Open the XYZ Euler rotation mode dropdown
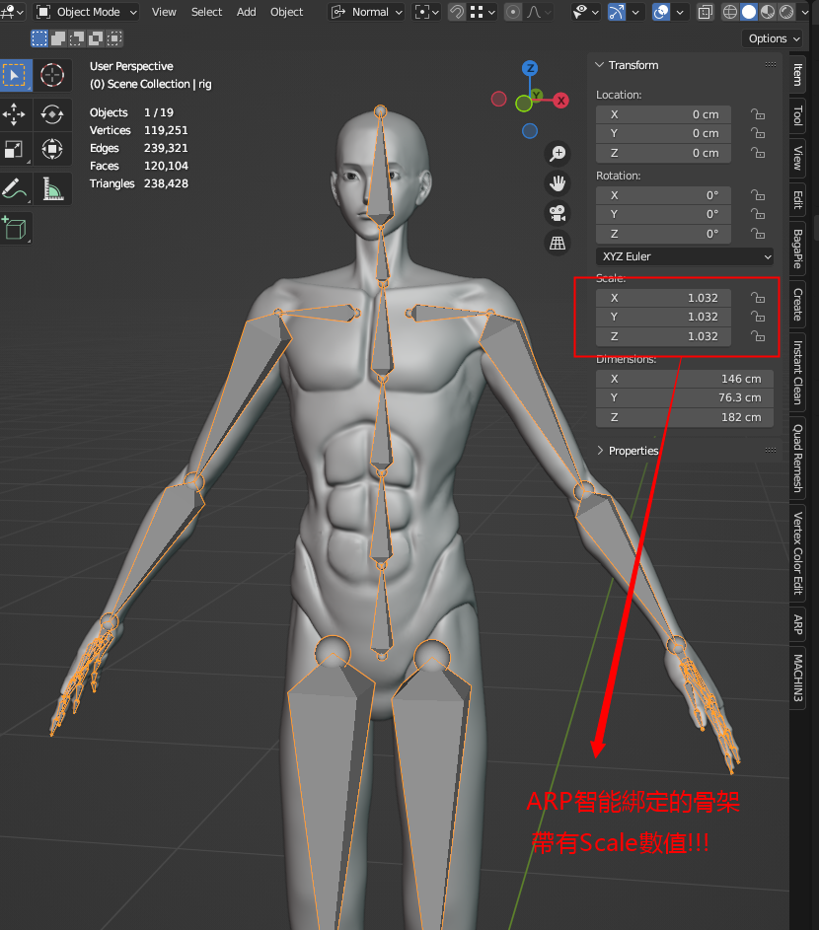Screen dimensions: 819x930 click(685, 256)
